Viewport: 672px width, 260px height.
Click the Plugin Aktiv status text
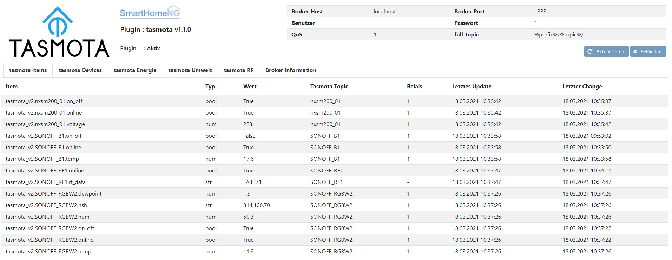140,48
